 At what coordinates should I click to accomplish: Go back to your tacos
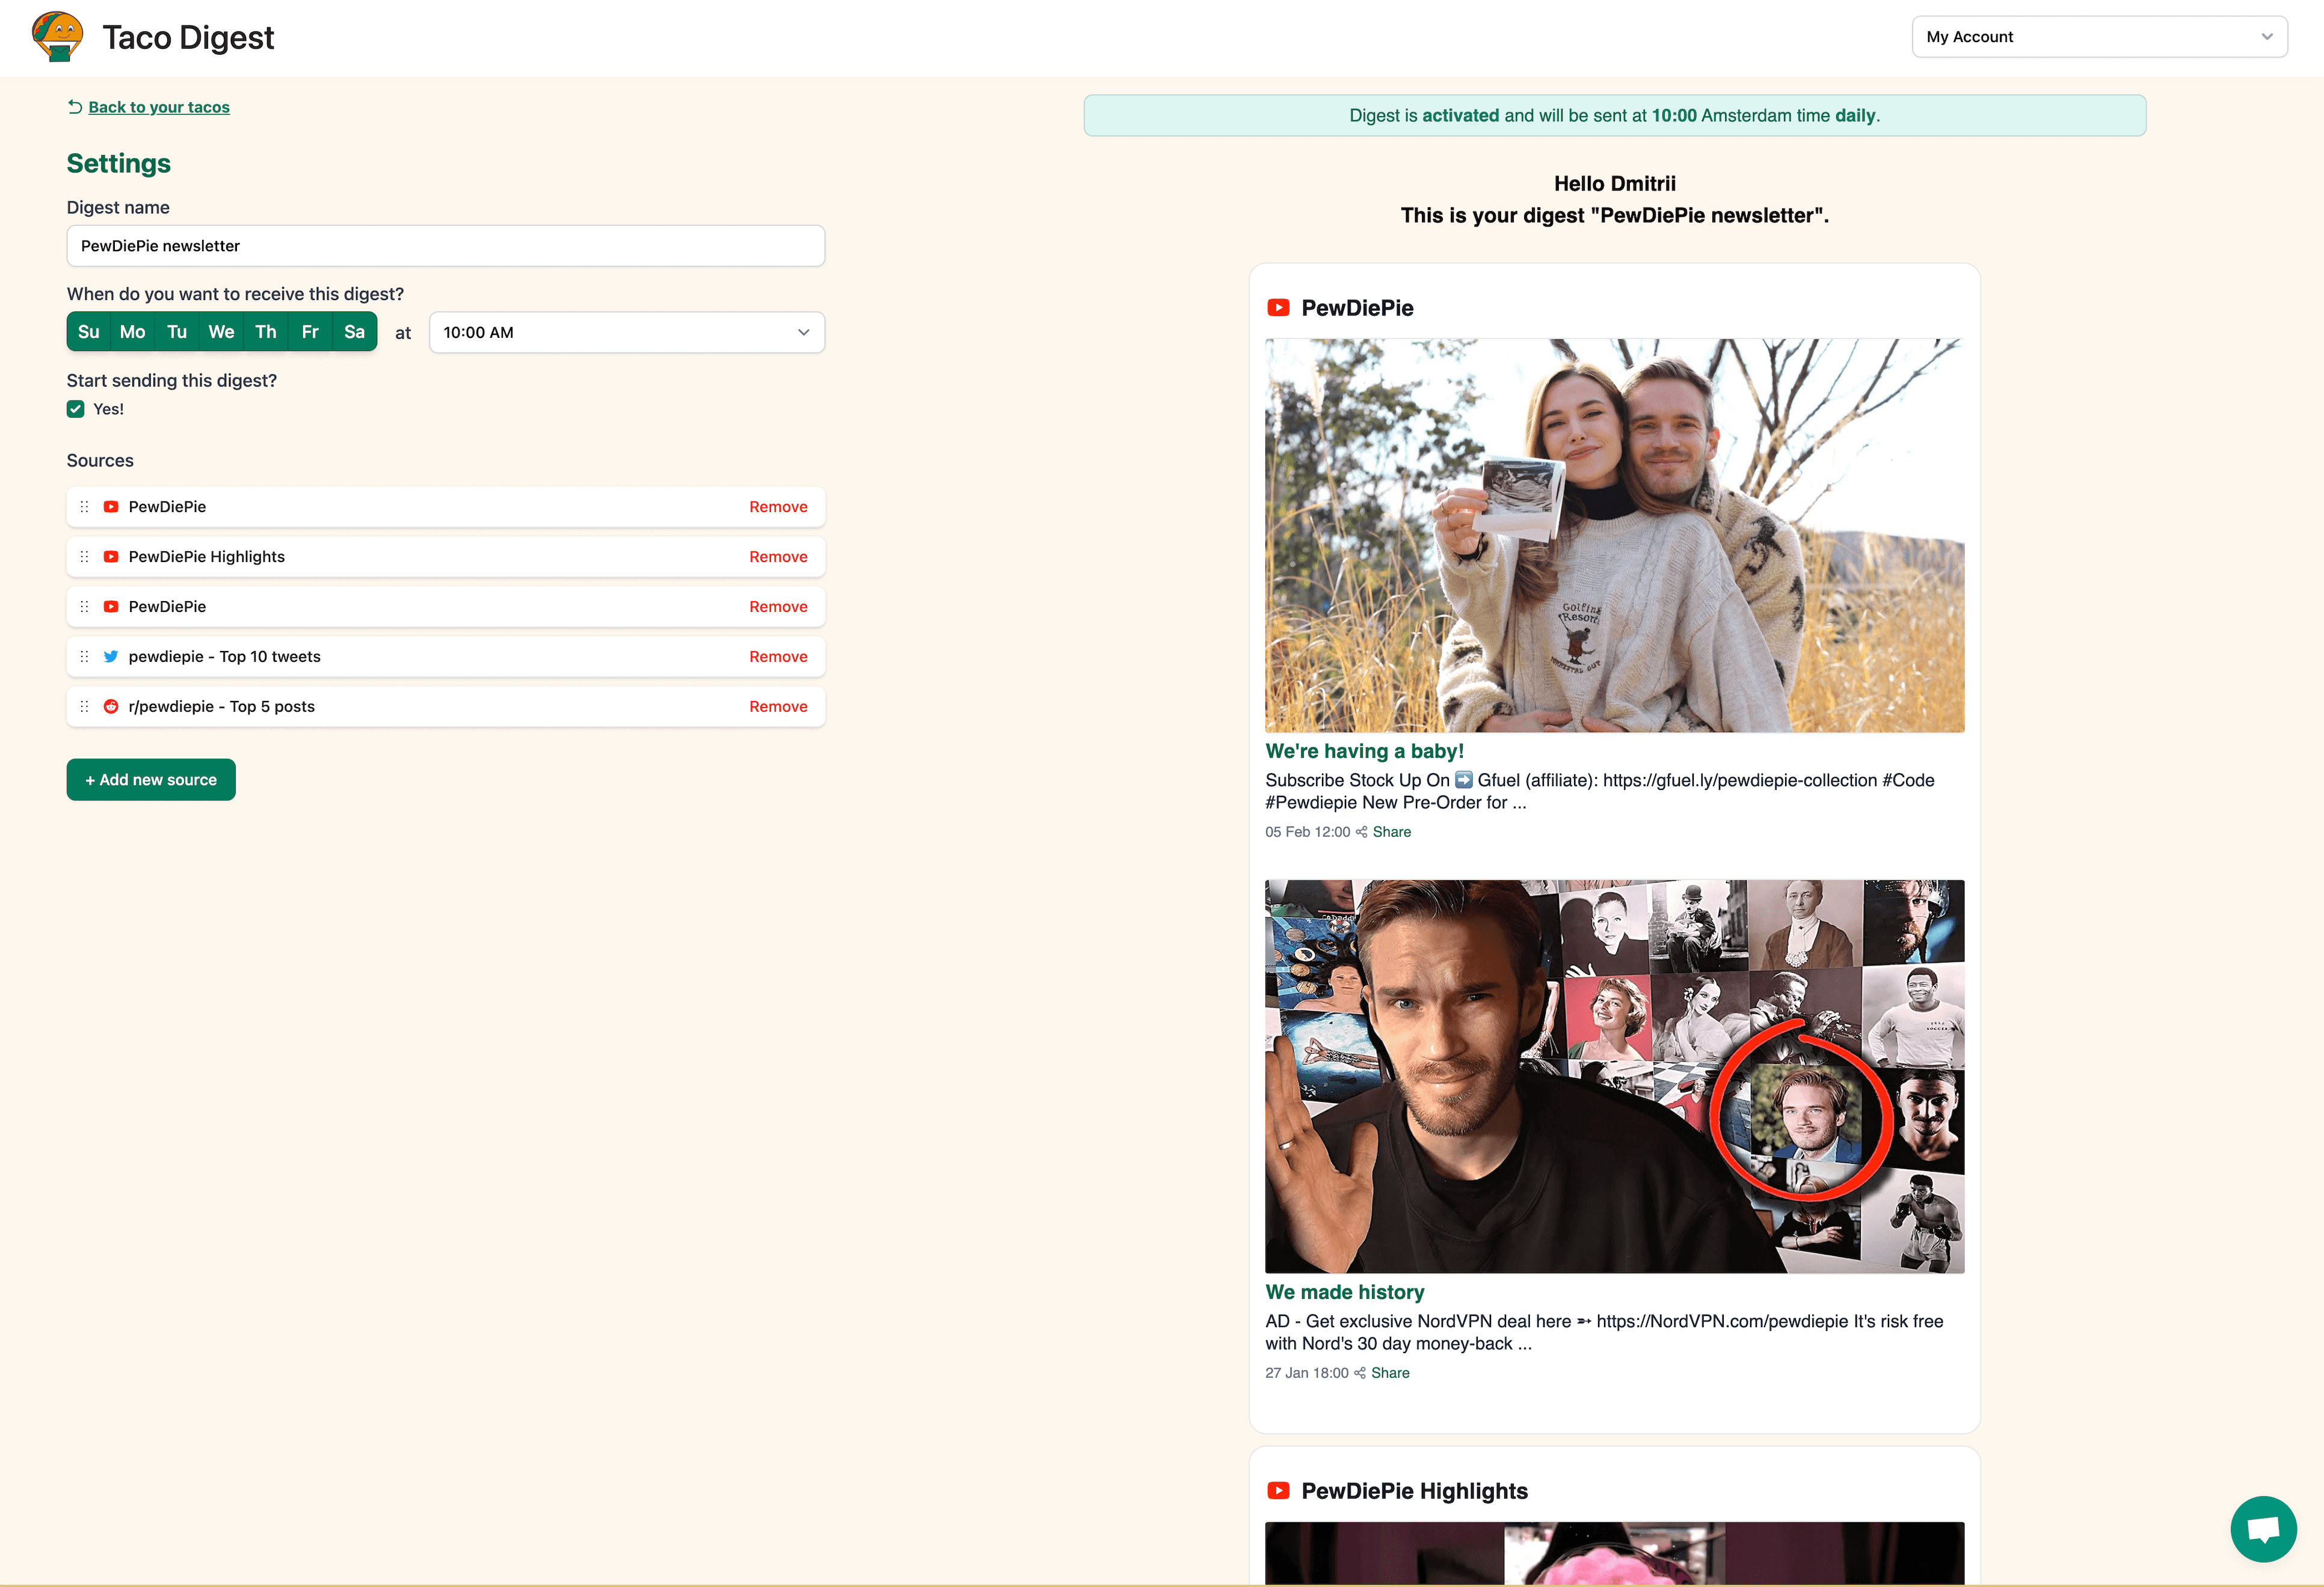[159, 107]
